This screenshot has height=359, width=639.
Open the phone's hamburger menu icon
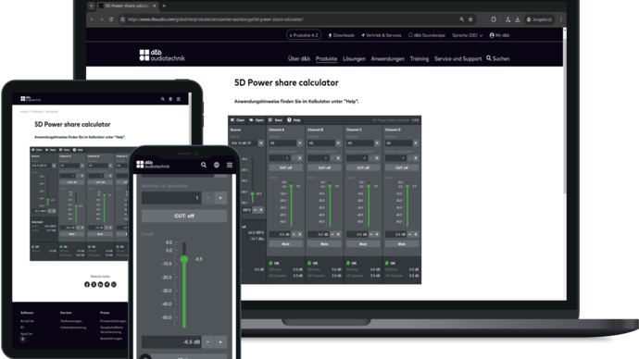(x=230, y=165)
